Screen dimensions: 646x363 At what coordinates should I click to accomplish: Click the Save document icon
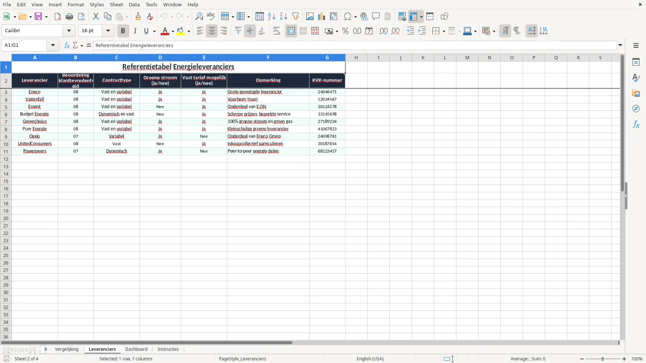[38, 17]
